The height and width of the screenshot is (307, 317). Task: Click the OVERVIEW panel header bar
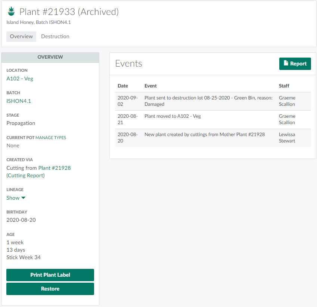[50, 57]
